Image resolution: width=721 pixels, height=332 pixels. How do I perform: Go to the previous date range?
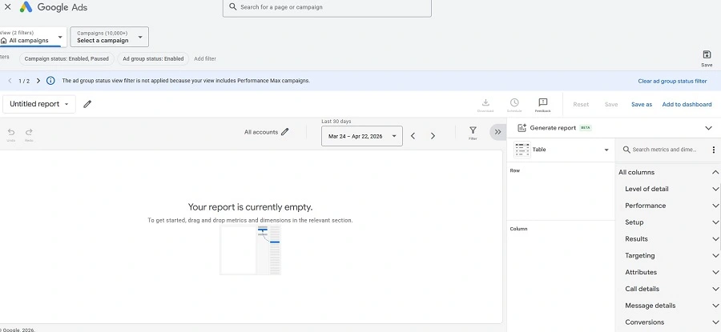pyautogui.click(x=413, y=136)
